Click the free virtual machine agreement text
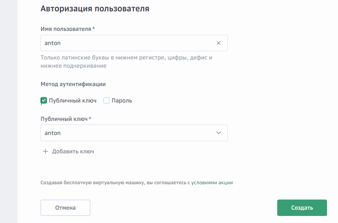Image resolution: width=338 pixels, height=223 pixels. [x=115, y=182]
